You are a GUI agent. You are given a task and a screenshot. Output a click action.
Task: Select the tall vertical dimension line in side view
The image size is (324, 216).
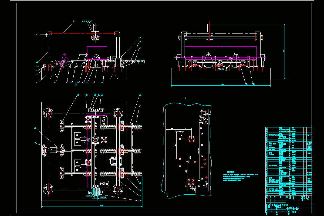[x=285, y=51]
